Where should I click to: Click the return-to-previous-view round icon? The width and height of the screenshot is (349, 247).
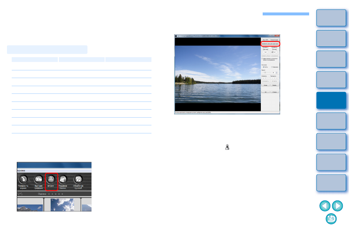coord(331,219)
